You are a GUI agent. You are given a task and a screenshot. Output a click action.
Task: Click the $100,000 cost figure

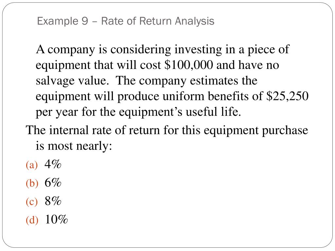pyautogui.click(x=188, y=65)
